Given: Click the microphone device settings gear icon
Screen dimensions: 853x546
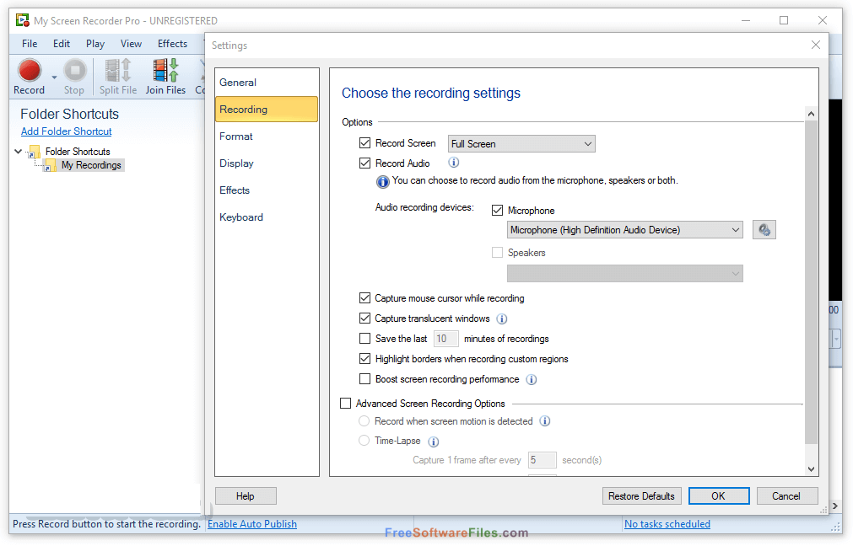Looking at the screenshot, I should point(764,230).
